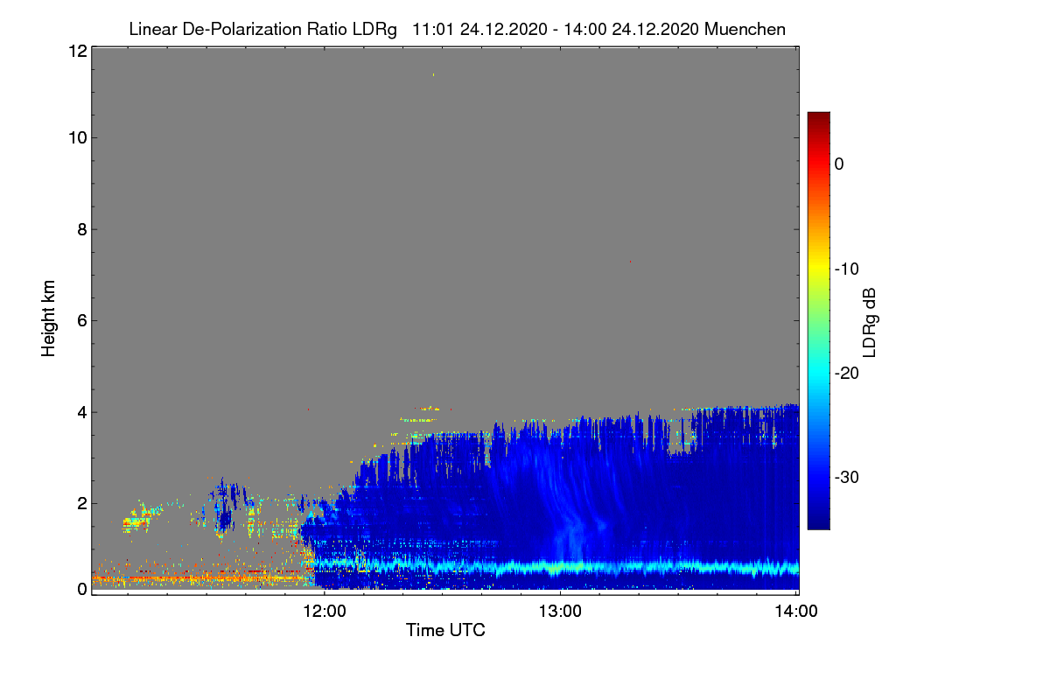Click the colorbar value label -20

pos(847,373)
